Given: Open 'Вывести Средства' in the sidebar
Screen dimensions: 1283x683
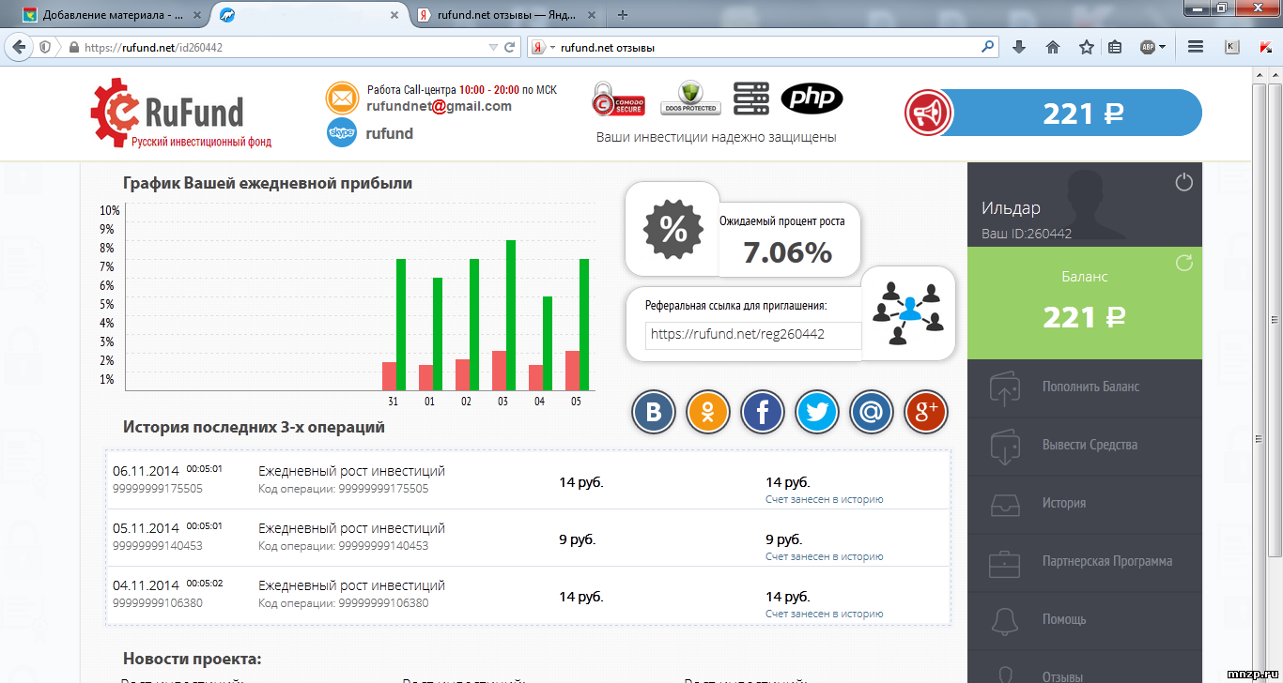Looking at the screenshot, I should click(1085, 445).
